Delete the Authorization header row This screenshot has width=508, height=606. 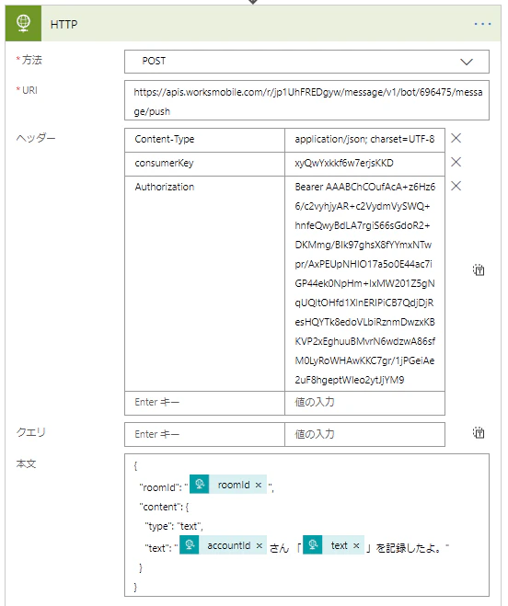[456, 186]
